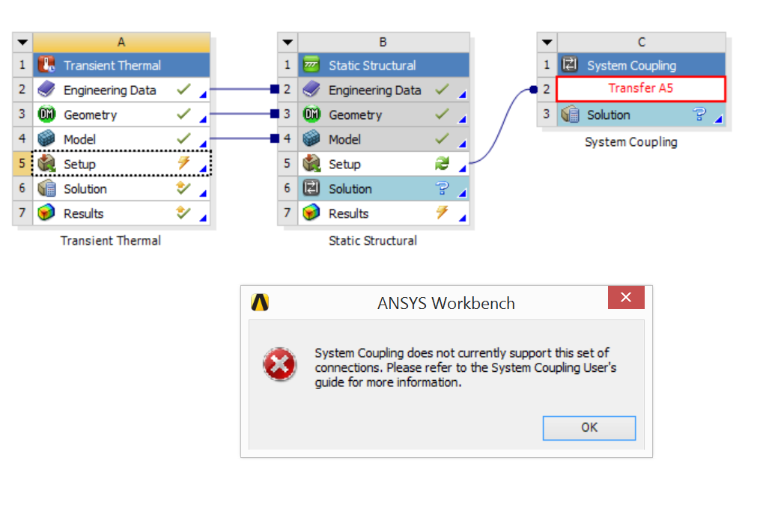The image size is (766, 517).
Task: Click link connector dot at C2 Transfer
Action: point(533,89)
